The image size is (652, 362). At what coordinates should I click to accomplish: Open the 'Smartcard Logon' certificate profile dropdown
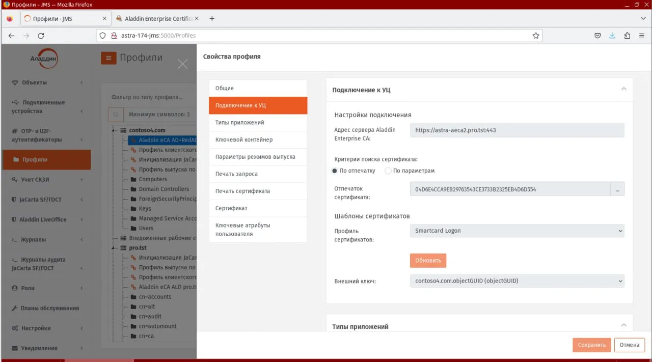click(517, 231)
